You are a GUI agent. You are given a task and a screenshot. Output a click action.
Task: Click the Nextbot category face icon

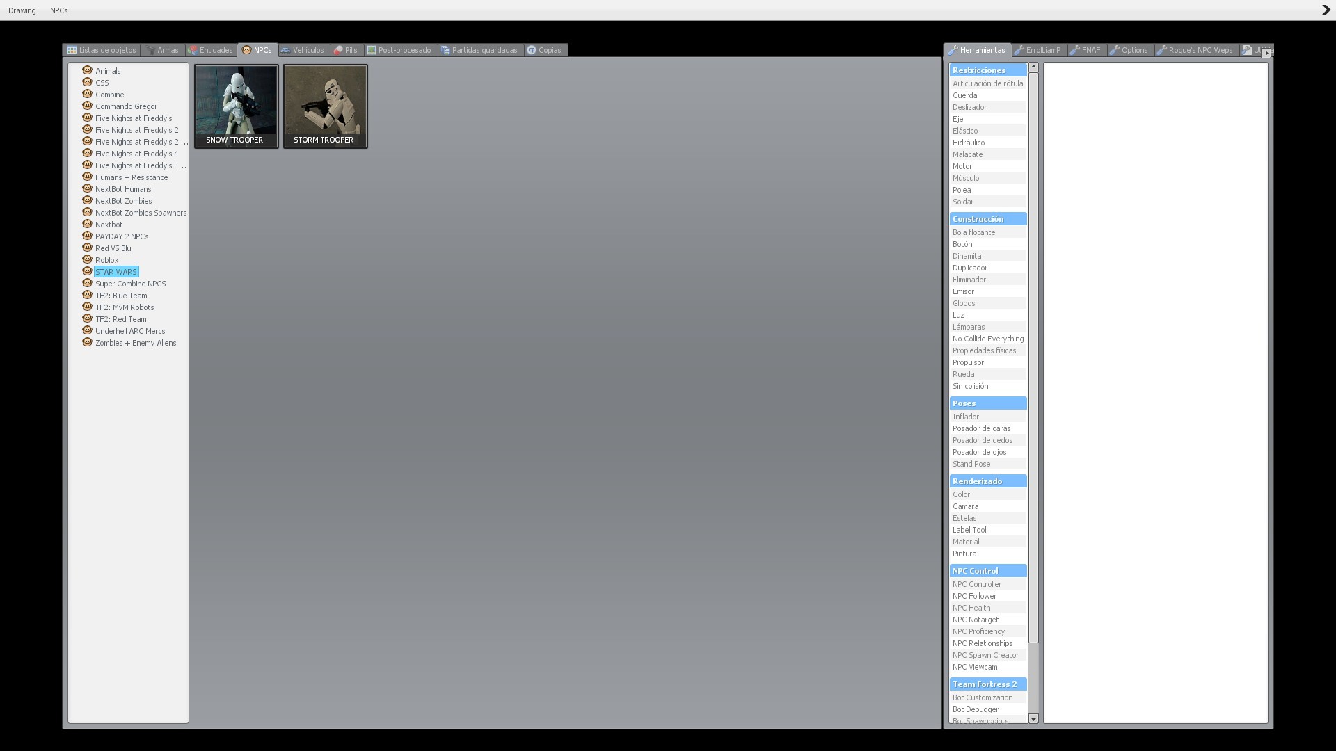87,224
